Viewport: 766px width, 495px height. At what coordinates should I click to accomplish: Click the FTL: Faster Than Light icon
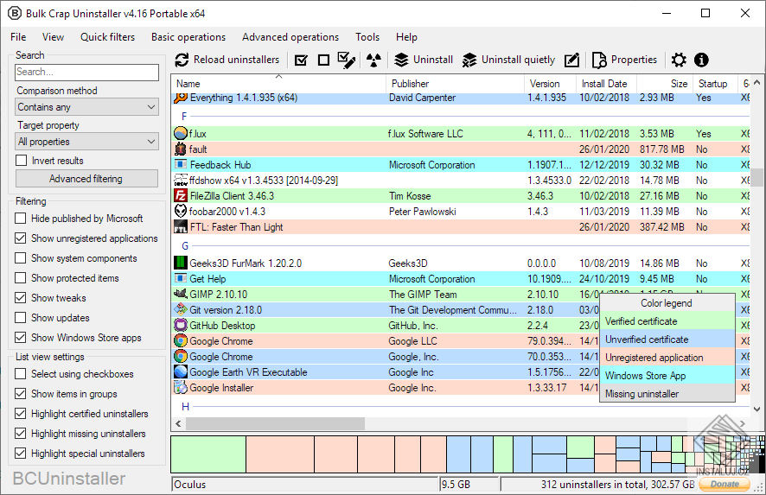(181, 227)
